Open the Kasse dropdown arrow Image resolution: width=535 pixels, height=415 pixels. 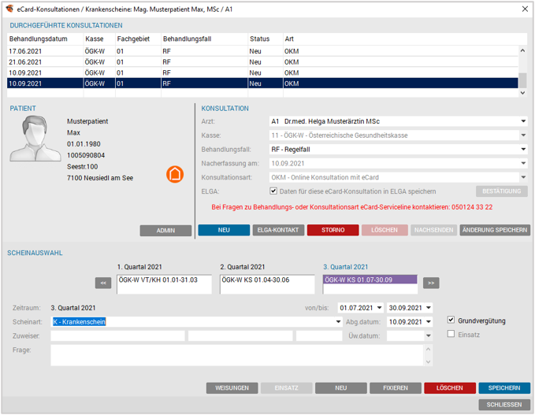(523, 135)
